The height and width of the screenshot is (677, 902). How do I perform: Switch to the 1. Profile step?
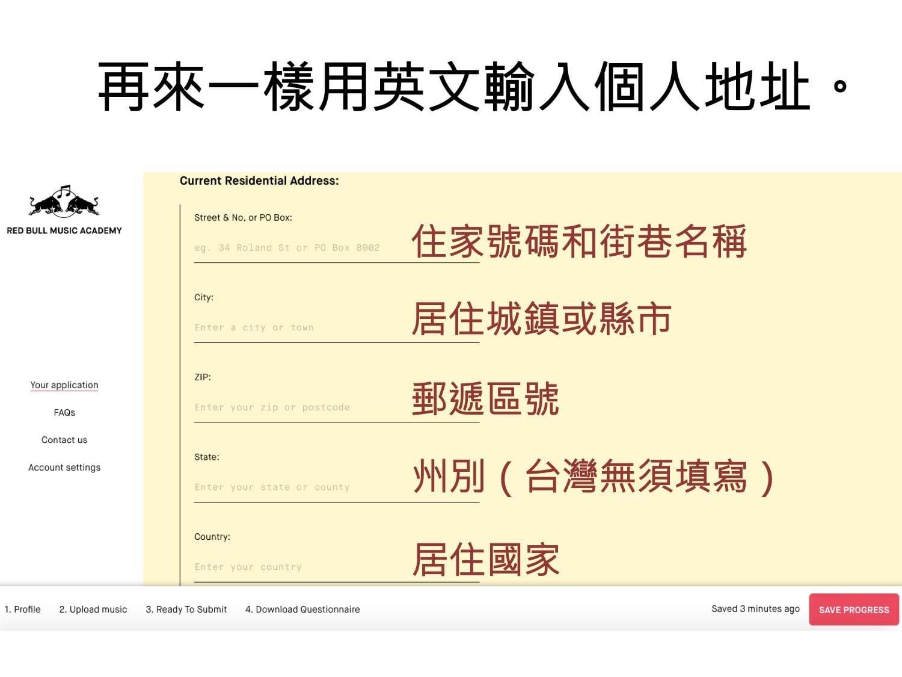(23, 610)
